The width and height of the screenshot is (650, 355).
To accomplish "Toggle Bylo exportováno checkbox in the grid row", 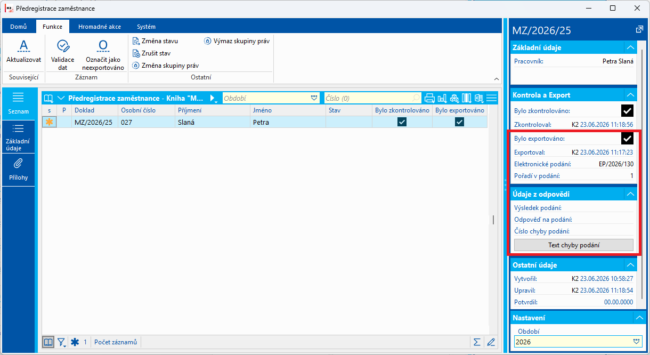I will click(459, 122).
